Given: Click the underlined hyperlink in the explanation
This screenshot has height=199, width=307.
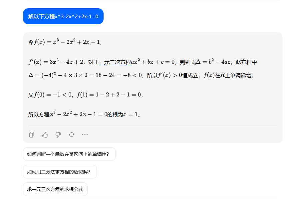Looking at the screenshot, I should [x=116, y=62].
